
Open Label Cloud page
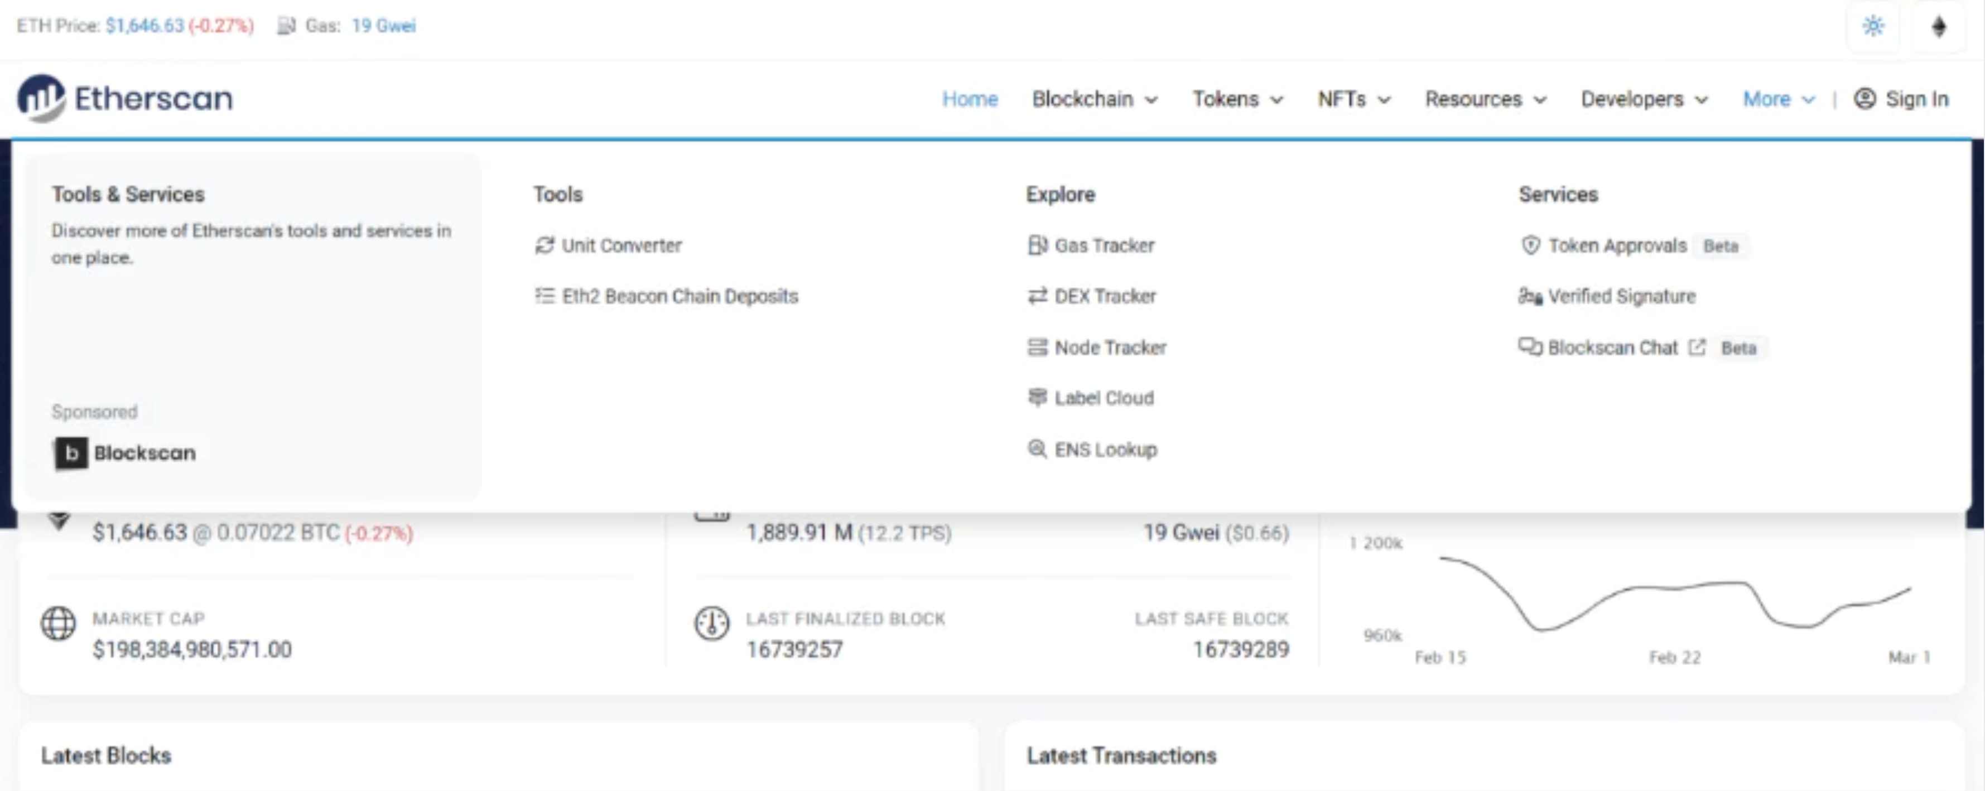click(1091, 397)
